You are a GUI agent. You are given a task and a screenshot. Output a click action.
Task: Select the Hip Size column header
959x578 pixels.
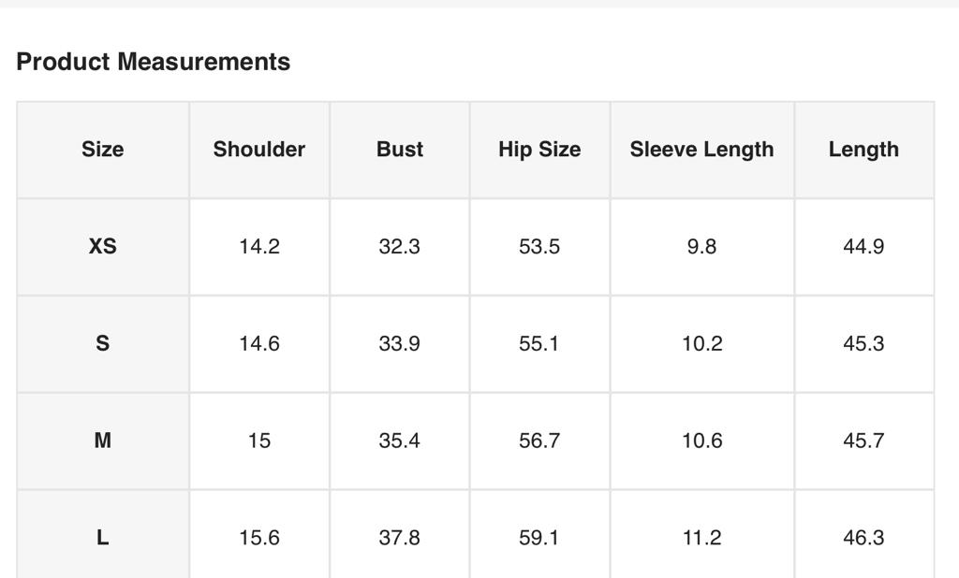click(x=539, y=150)
